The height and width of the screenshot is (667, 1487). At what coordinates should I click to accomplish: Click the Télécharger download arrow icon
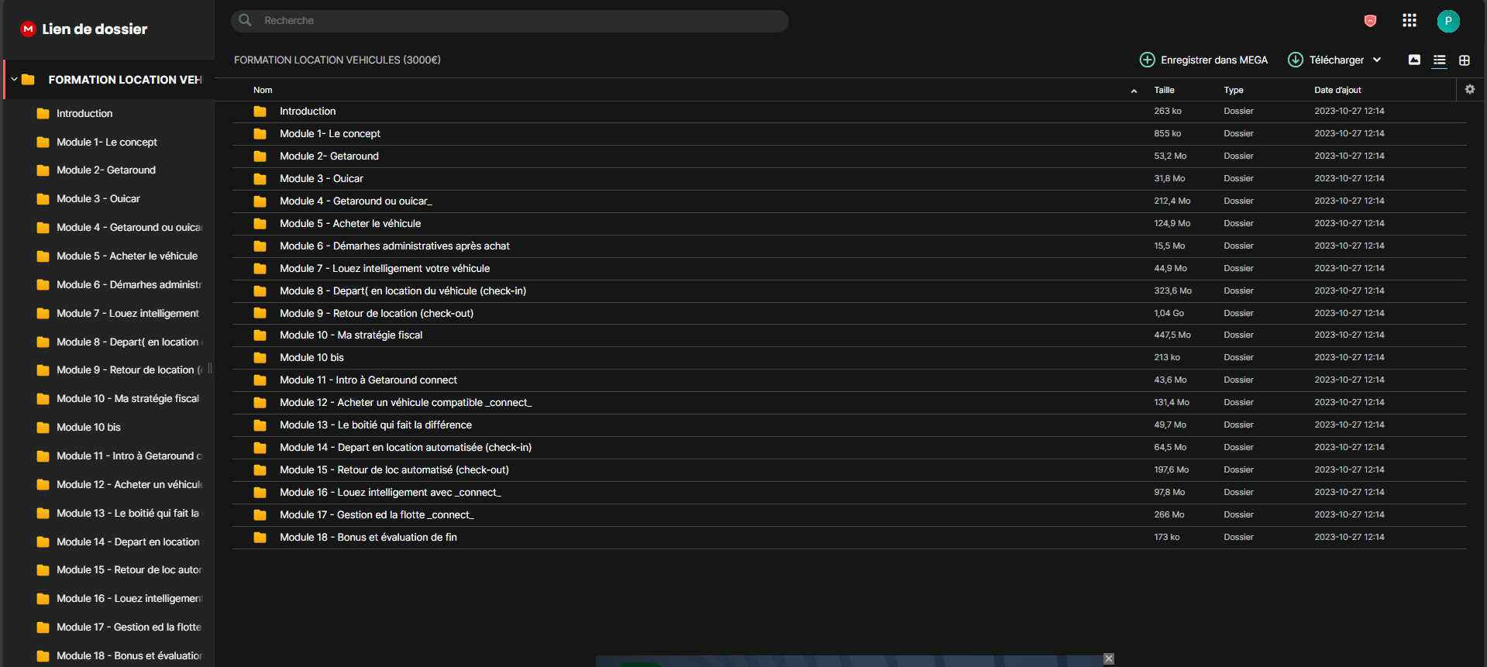(1296, 60)
